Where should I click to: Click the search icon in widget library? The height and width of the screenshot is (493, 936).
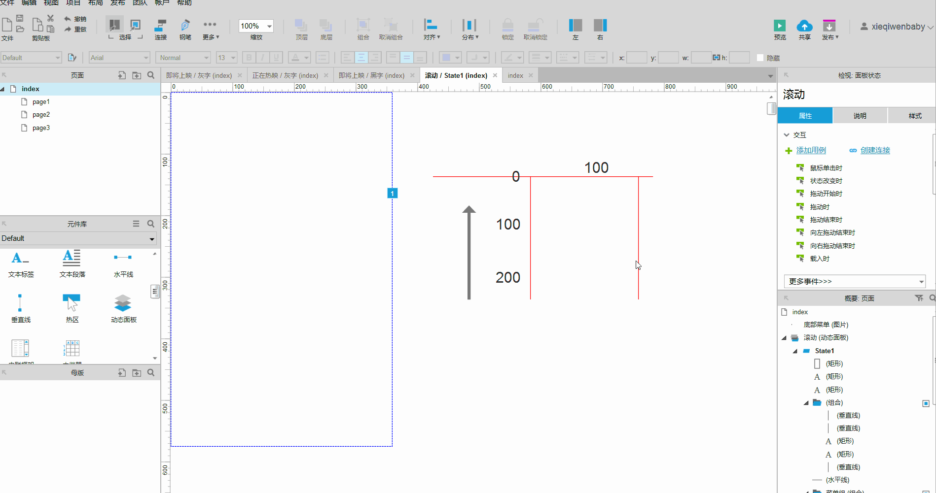[151, 224]
